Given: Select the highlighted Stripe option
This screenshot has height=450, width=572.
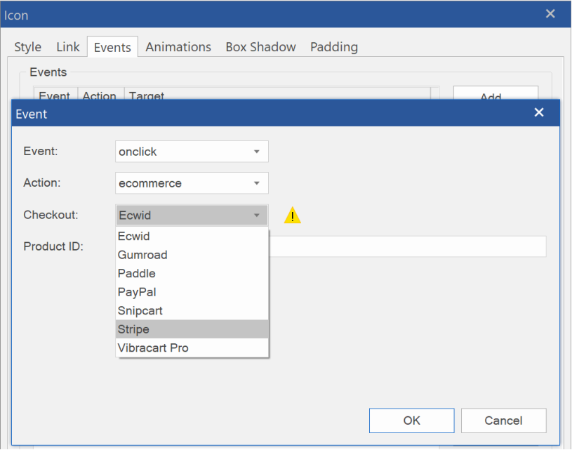Looking at the screenshot, I should tap(192, 329).
